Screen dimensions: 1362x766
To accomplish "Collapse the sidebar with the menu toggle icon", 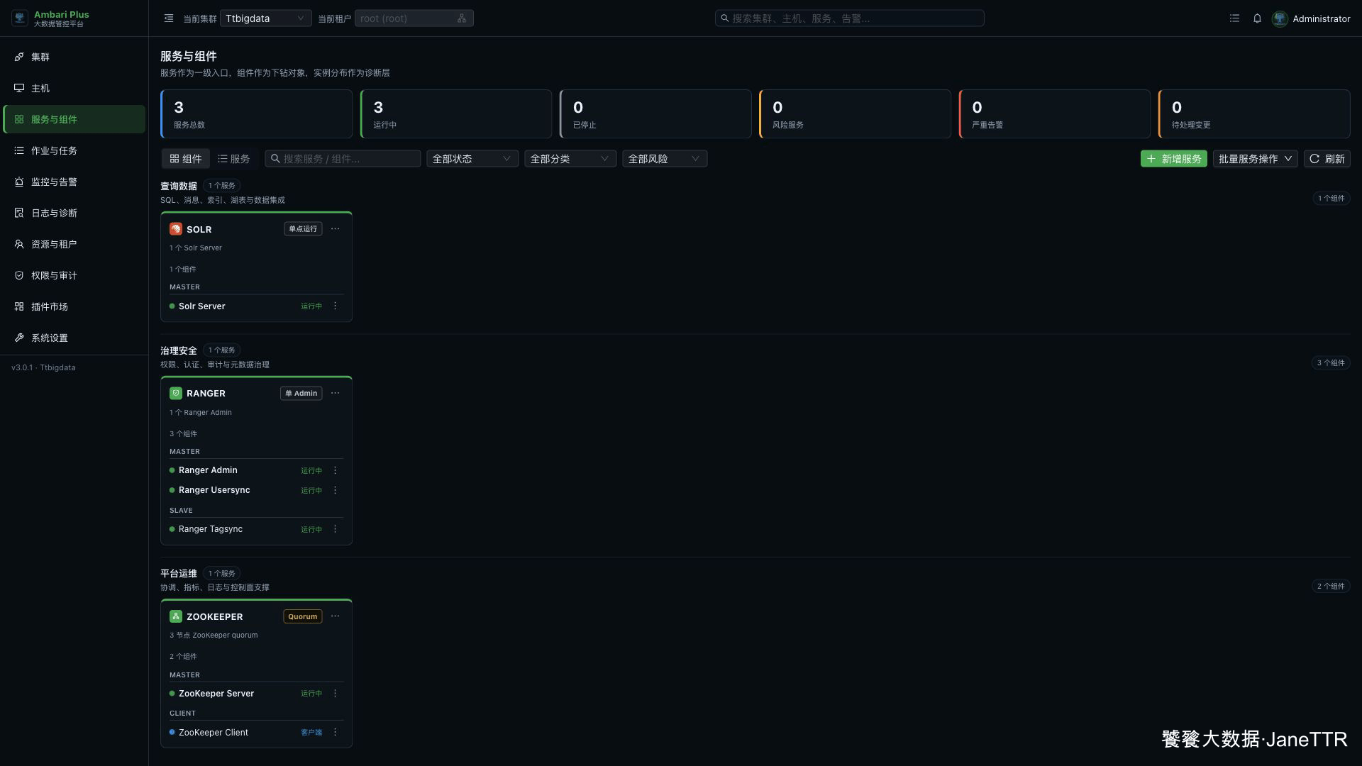I will pyautogui.click(x=169, y=18).
